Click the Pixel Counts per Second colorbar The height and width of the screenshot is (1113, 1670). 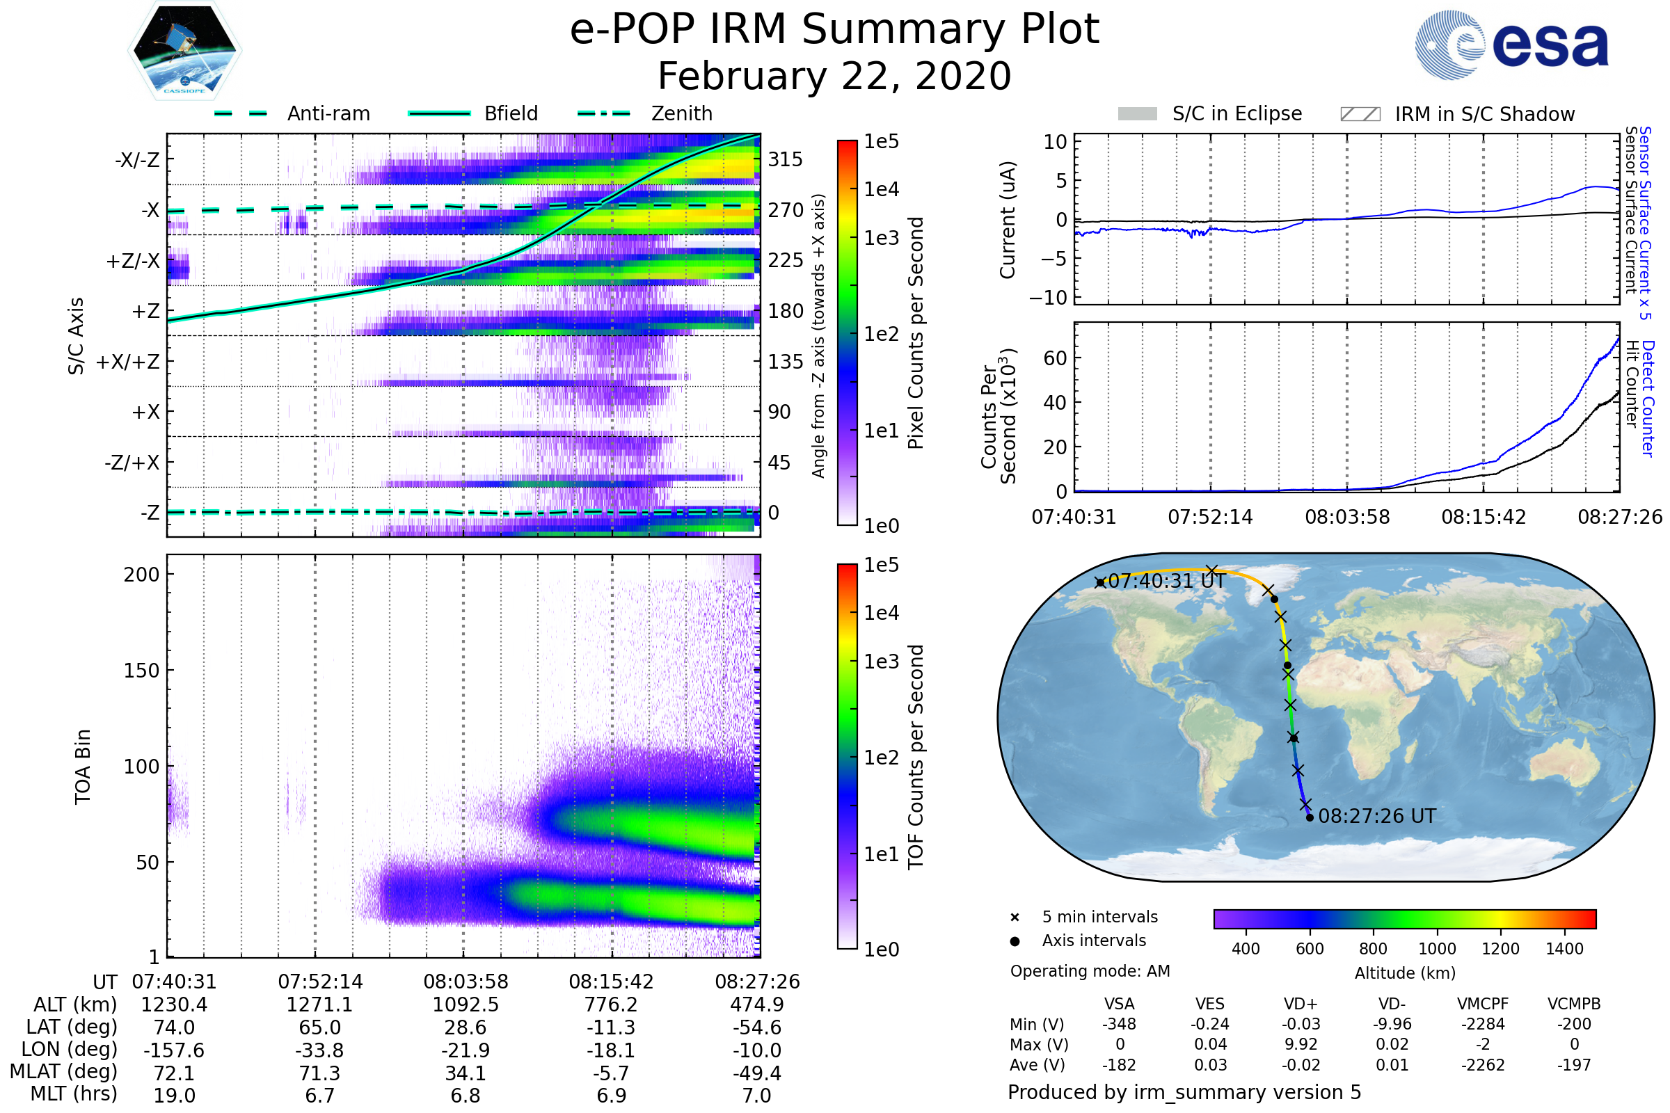(x=847, y=333)
